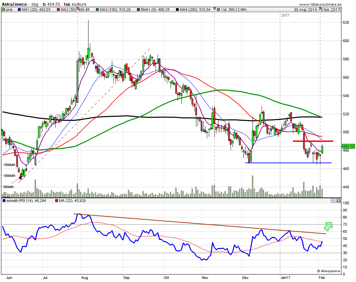
Task: Click the 'S: 484,50' last price text
Action: (51, 4)
